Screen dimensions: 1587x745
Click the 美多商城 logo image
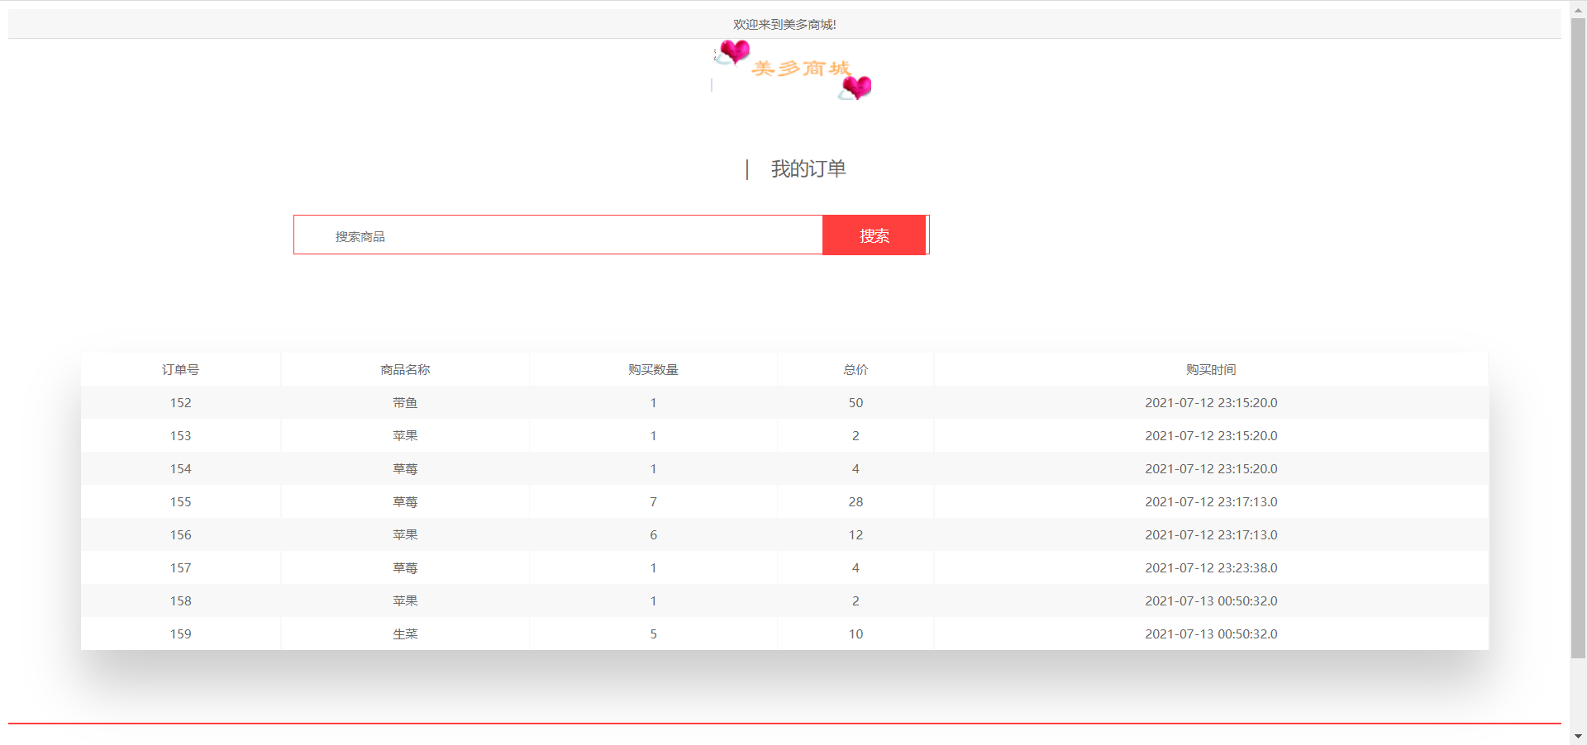coord(792,69)
